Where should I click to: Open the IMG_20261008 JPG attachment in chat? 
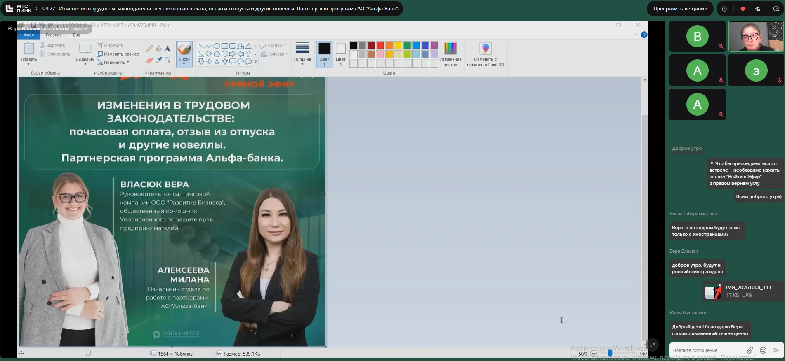(743, 291)
